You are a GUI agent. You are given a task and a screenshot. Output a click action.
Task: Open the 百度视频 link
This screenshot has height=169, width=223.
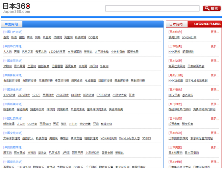[x=71, y=66]
